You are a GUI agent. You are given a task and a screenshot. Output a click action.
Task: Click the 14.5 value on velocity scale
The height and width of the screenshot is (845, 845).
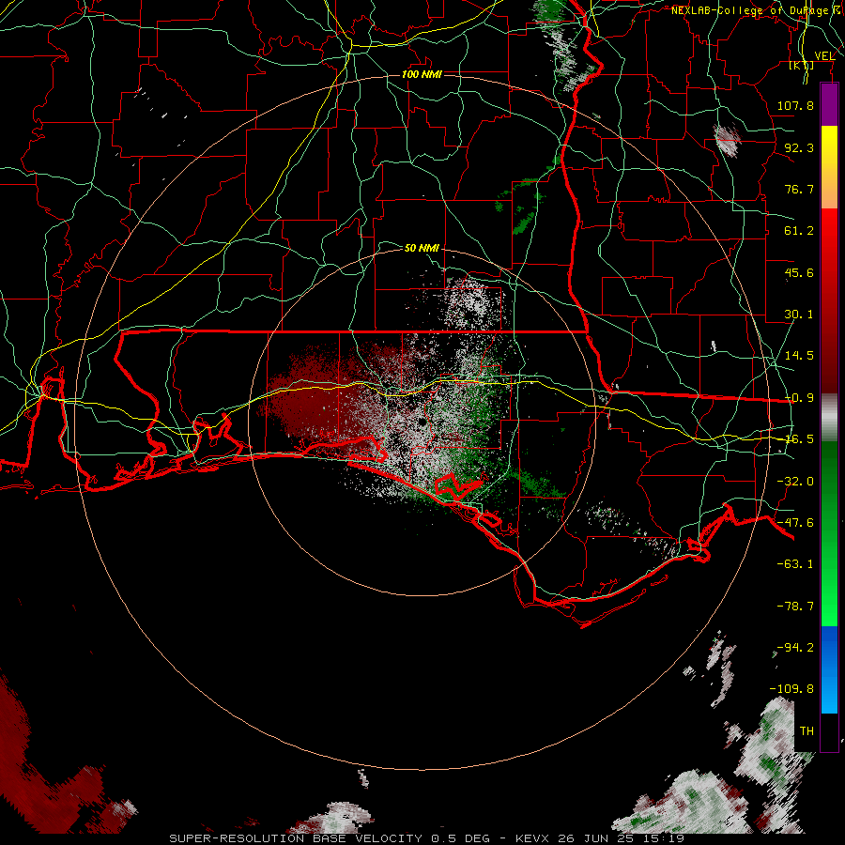point(799,356)
